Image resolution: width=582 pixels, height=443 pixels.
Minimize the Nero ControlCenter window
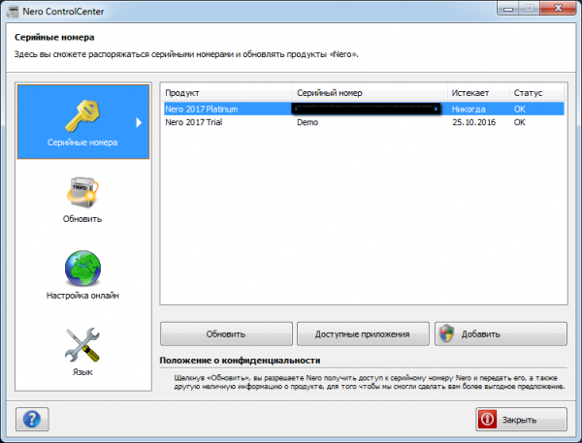[x=508, y=8]
